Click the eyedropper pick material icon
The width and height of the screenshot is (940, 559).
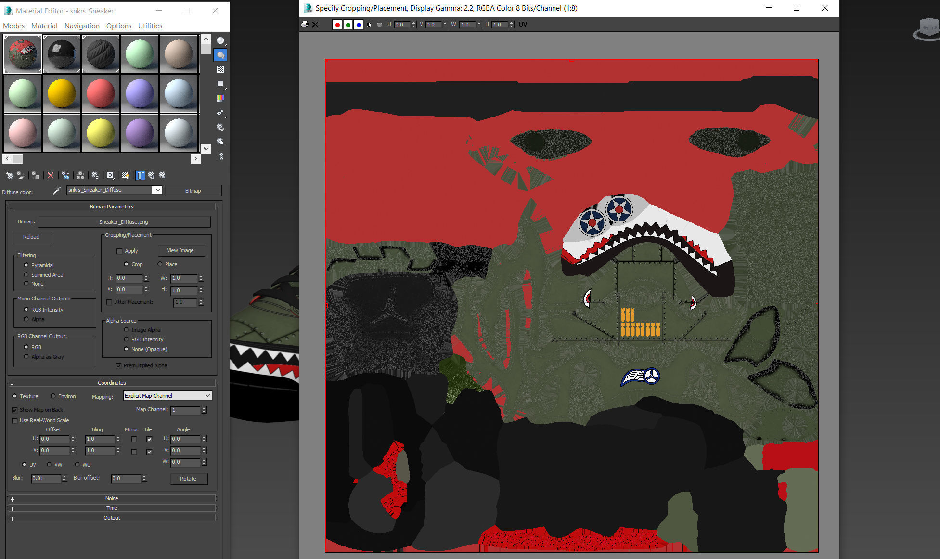[57, 191]
